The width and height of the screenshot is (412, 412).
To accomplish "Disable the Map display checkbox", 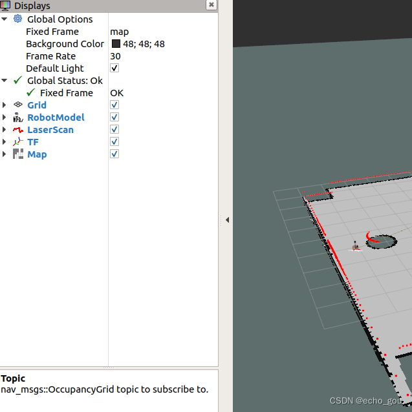I will [x=114, y=154].
